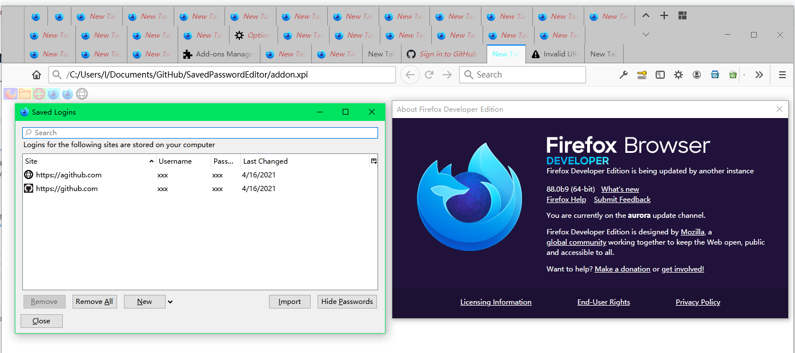Click the blue recycle bin extension icon
Viewport: 795px width, 353px height.
pyautogui.click(x=714, y=75)
